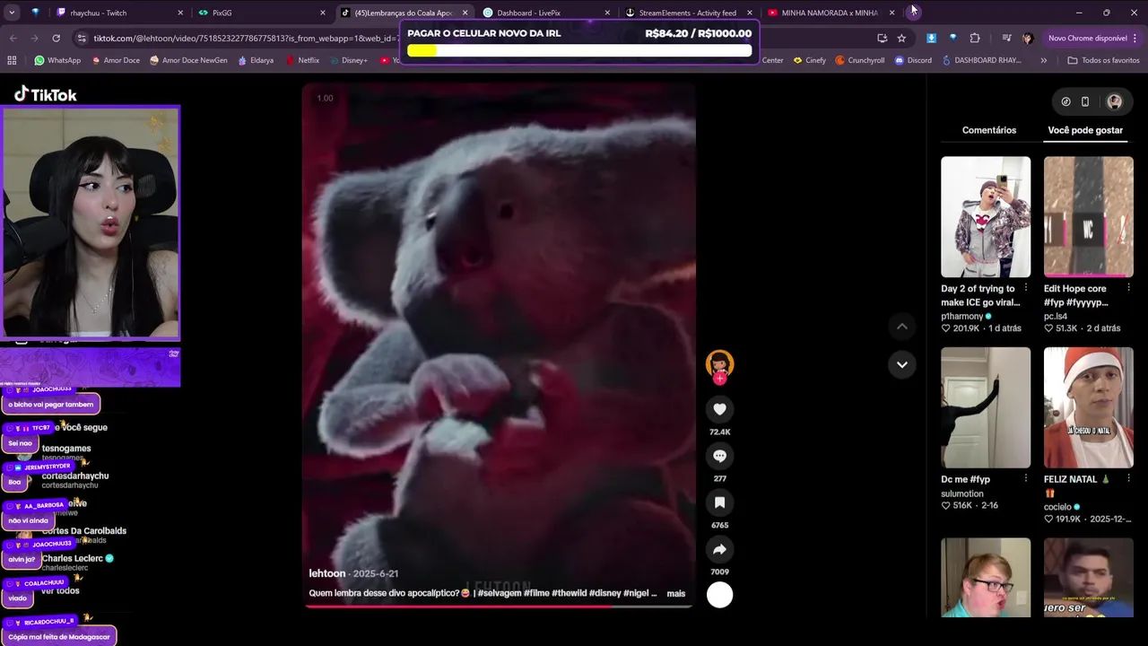This screenshot has width=1148, height=646.
Task: Open the Chrome profile avatar
Action: coord(1028,38)
